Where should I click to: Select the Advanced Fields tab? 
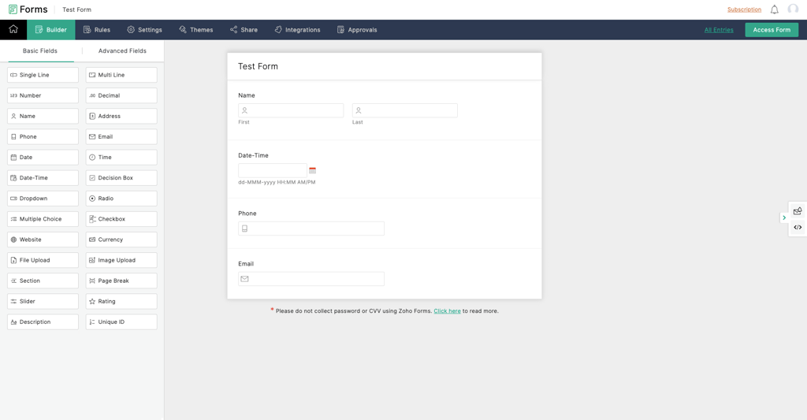tap(122, 51)
